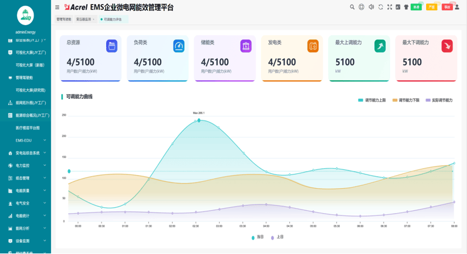Enter fullscreen mode via expand icon

click(x=389, y=7)
